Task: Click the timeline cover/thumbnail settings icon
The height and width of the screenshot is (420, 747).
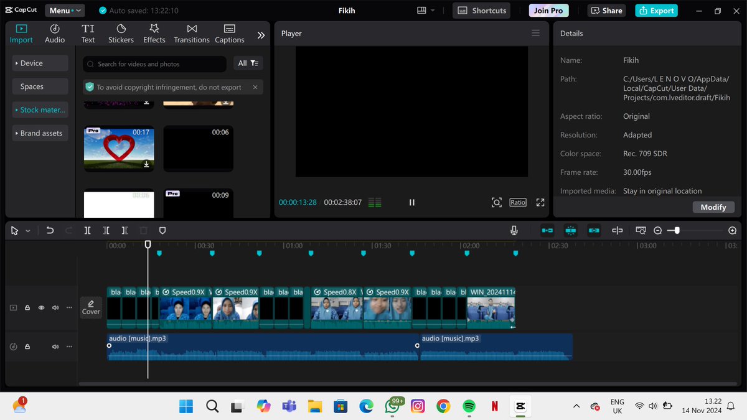Action: point(641,230)
